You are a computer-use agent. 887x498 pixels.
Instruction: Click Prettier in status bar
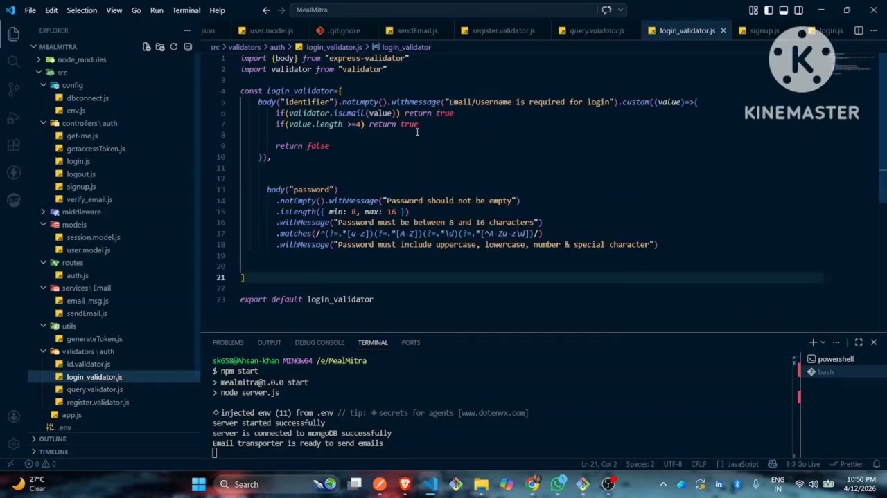coord(846,464)
